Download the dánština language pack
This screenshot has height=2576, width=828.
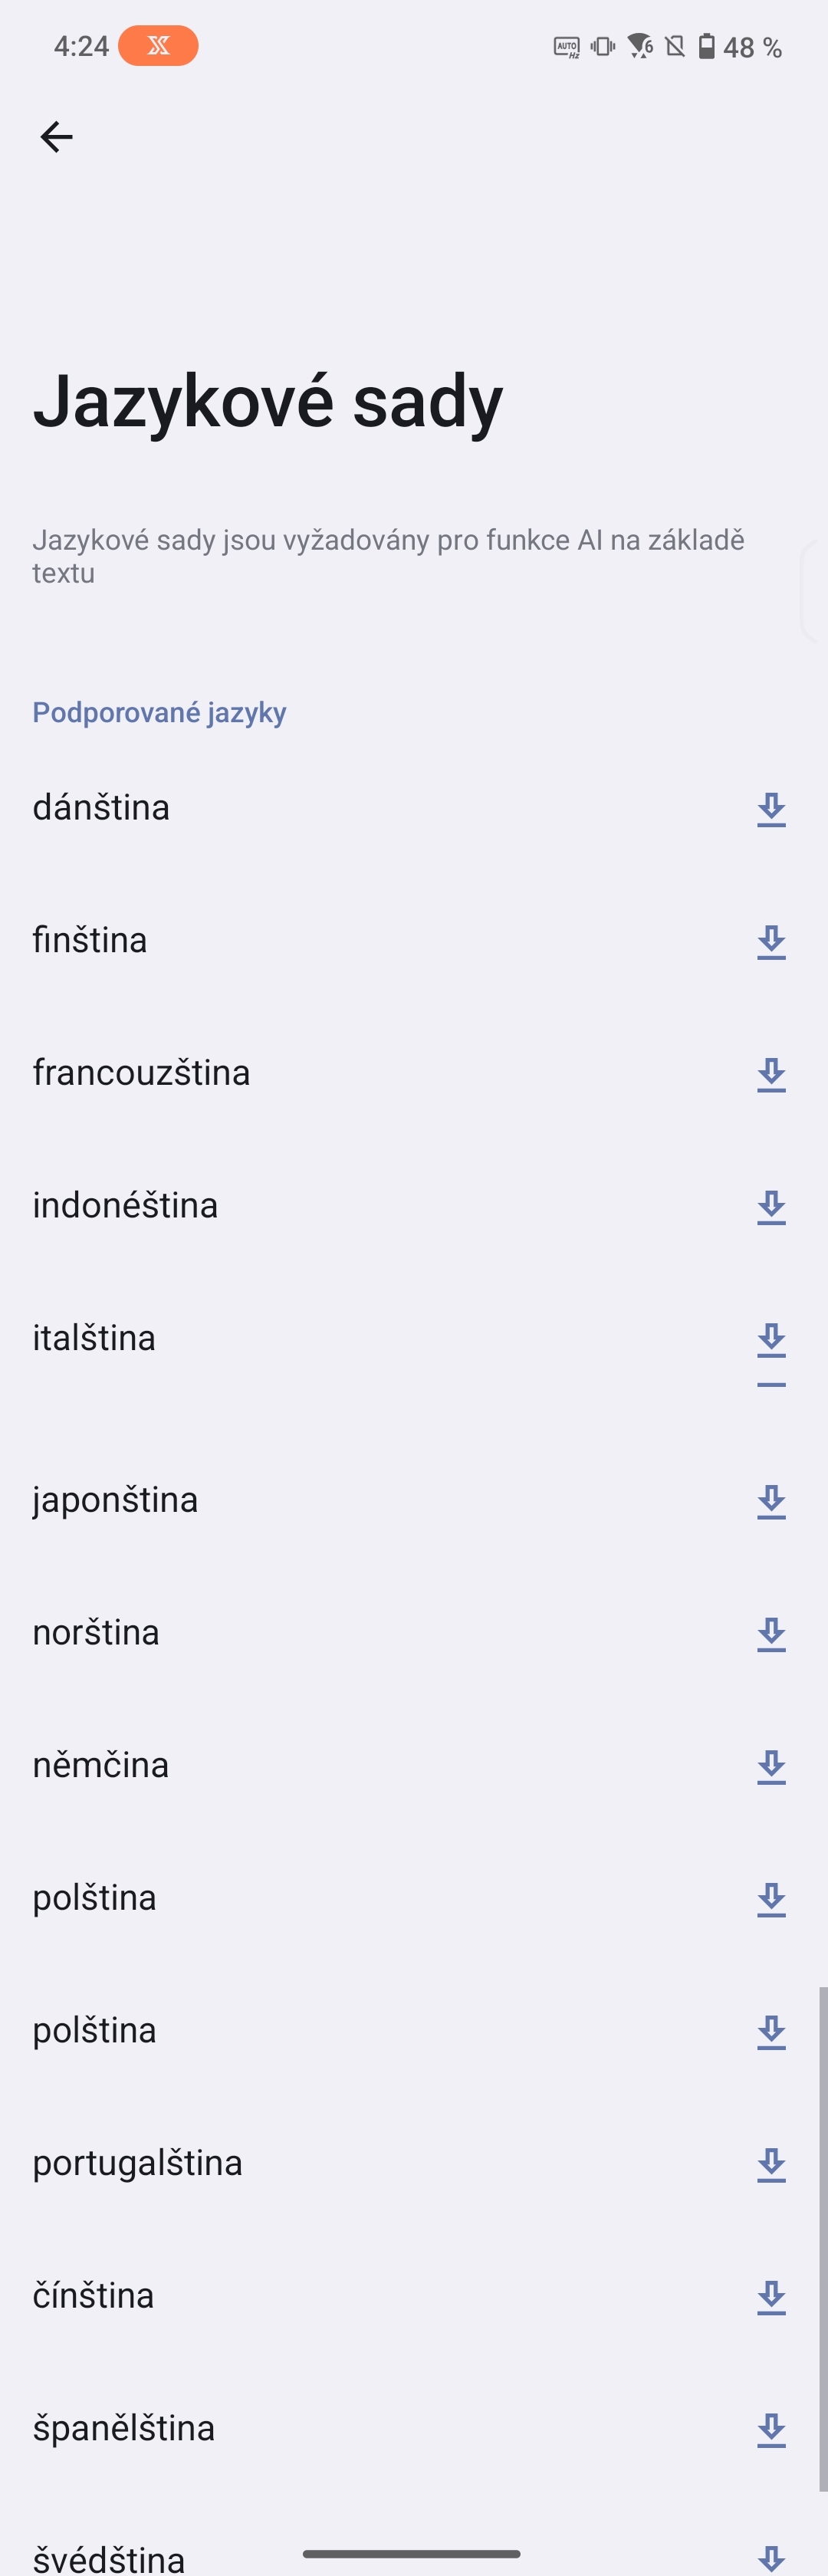[771, 809]
